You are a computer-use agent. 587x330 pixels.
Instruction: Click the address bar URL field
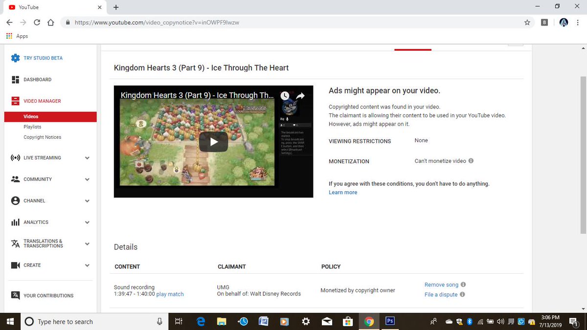(297, 22)
